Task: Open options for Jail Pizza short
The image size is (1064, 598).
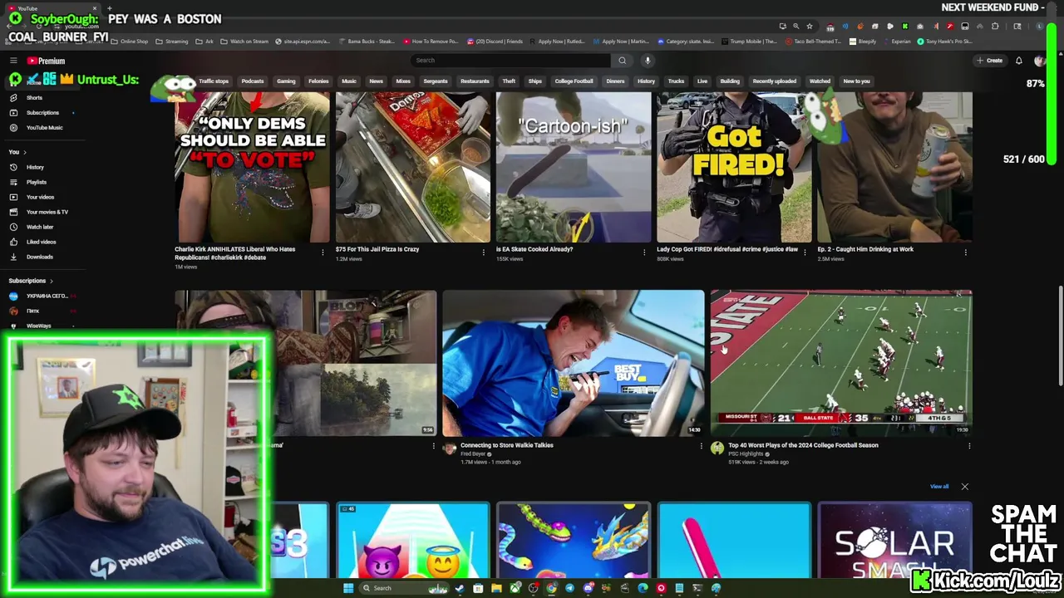Action: pos(484,252)
